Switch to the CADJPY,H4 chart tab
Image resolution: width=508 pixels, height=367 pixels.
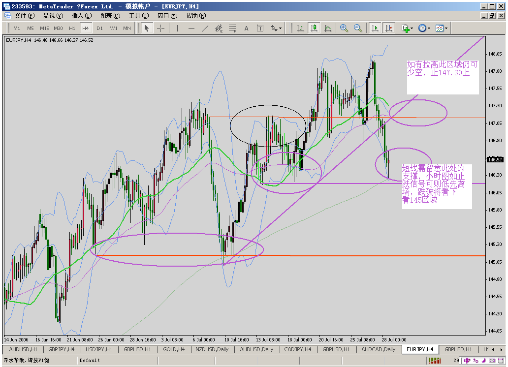(298, 349)
